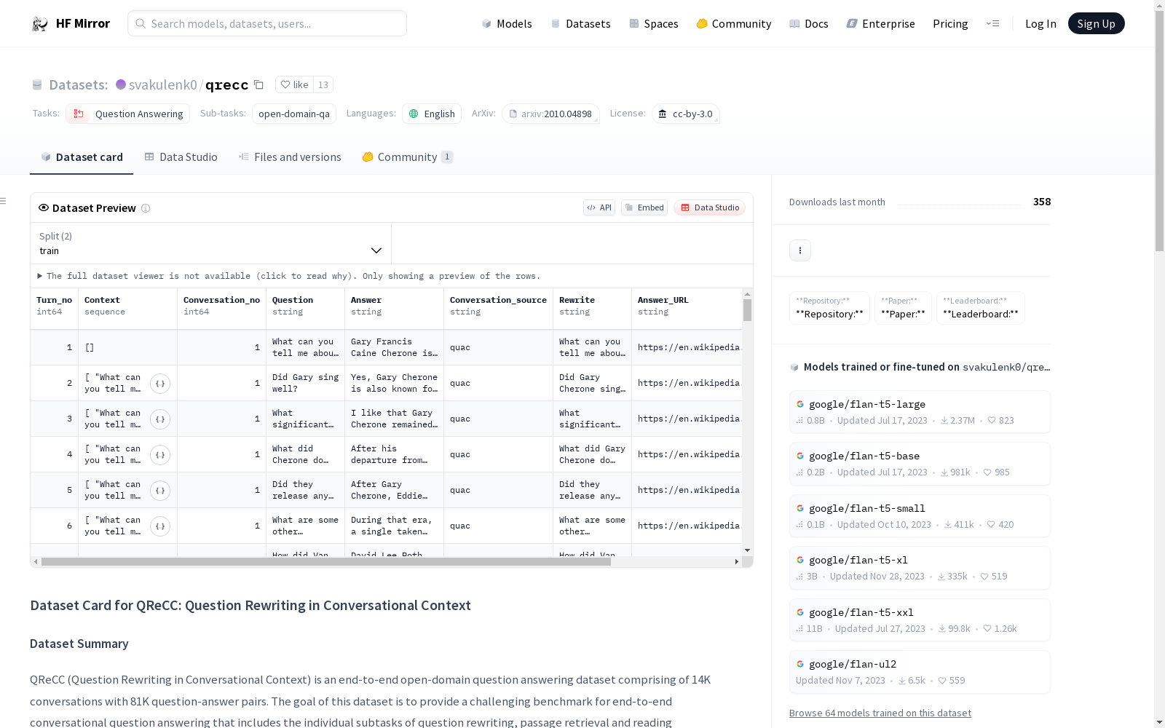Click the table scroll-down arrow
Image resolution: width=1165 pixels, height=728 pixels.
click(747, 550)
